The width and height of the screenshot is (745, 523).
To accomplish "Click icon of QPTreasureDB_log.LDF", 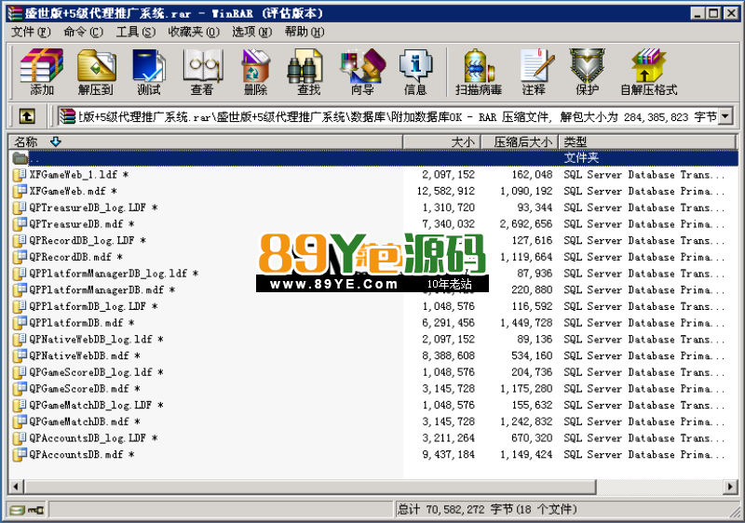I will tap(20, 208).
